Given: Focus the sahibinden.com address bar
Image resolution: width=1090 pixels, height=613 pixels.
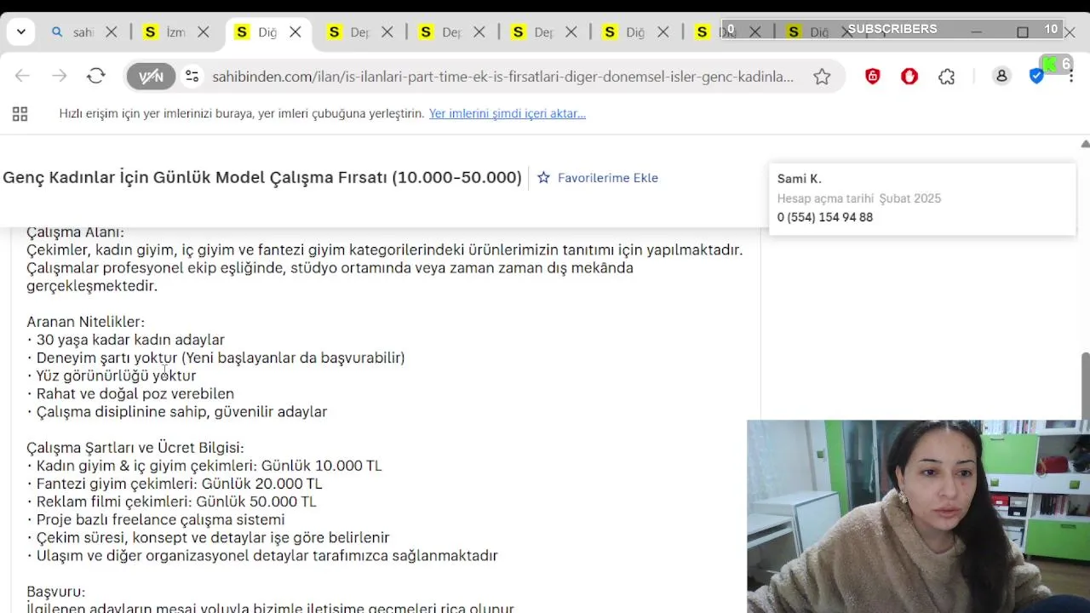Looking at the screenshot, I should click(x=502, y=77).
